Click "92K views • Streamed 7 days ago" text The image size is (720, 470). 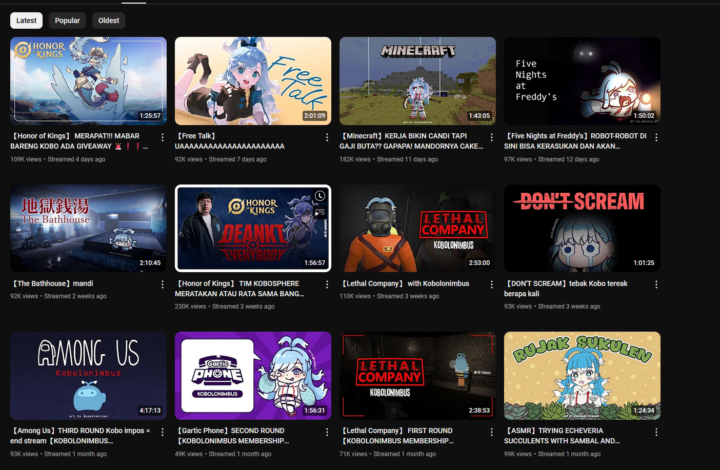(x=221, y=159)
